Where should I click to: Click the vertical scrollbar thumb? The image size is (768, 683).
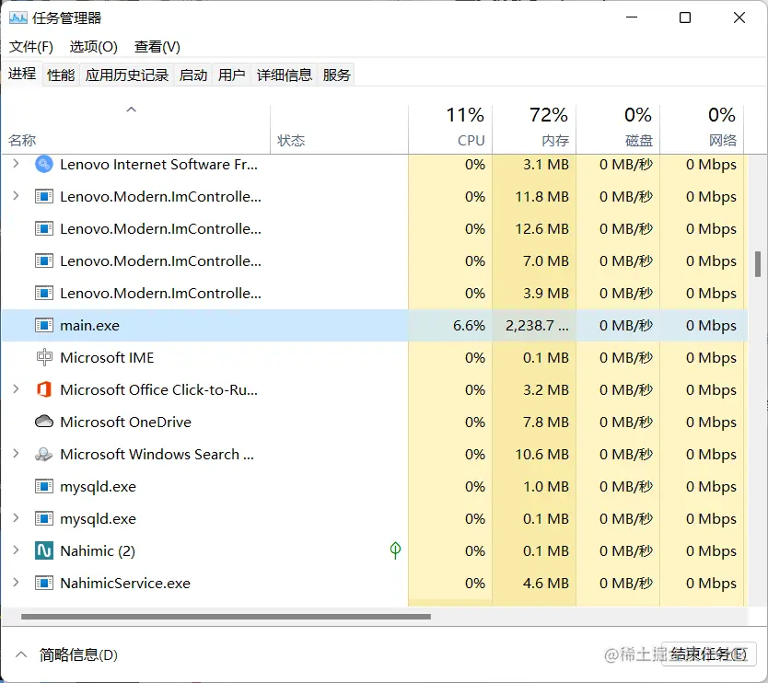coord(758,264)
